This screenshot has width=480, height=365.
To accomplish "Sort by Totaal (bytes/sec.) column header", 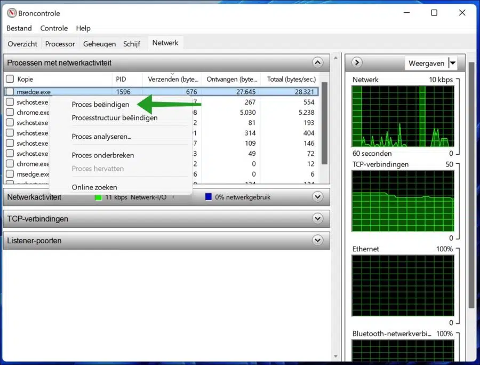I will tap(291, 79).
